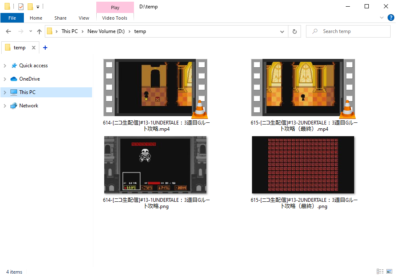Switch to the View ribbon tab

(x=84, y=18)
